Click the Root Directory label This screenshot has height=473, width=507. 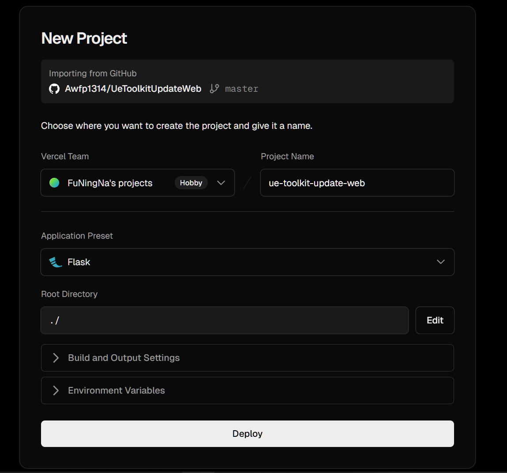click(x=69, y=294)
